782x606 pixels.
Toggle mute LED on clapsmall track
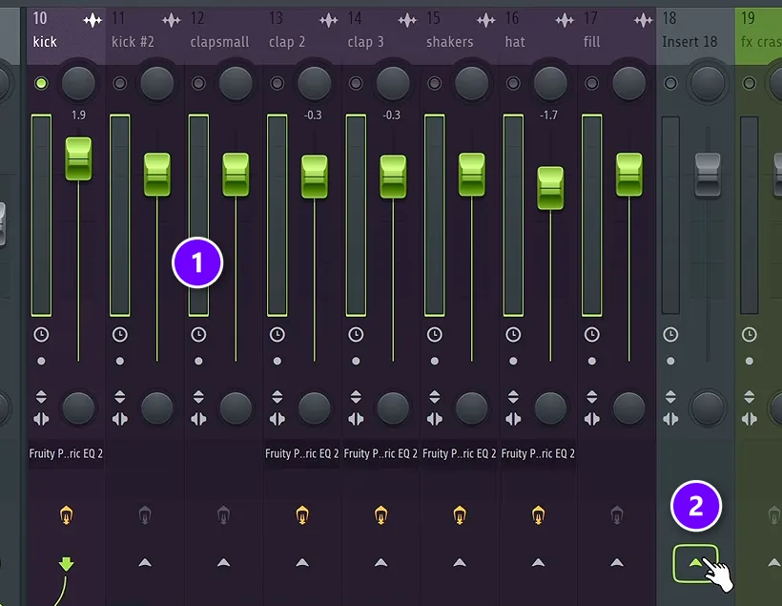[198, 83]
